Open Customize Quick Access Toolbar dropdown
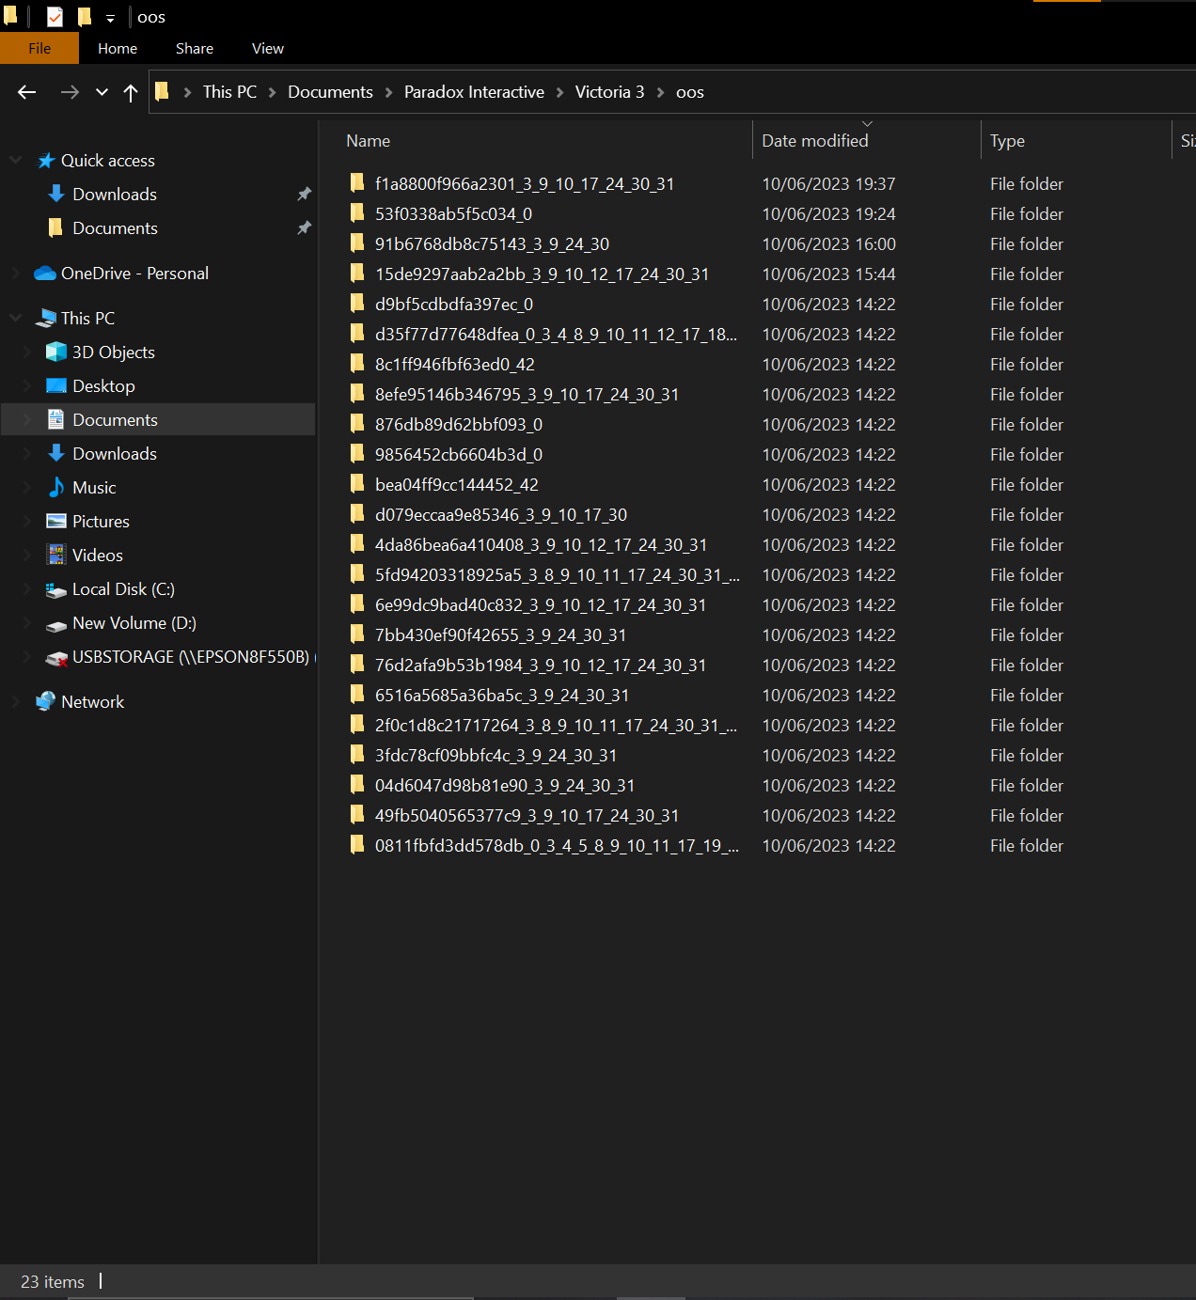Image resolution: width=1196 pixels, height=1300 pixels. (110, 18)
